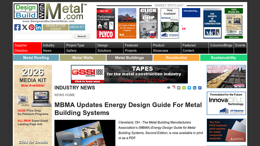
Task: Print this article via printer icon
Action: (x=169, y=88)
